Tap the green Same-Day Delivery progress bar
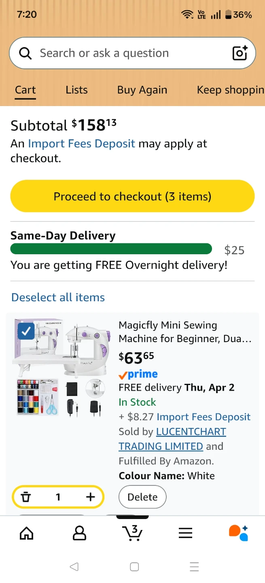This screenshot has width=265, height=583. [x=111, y=249]
